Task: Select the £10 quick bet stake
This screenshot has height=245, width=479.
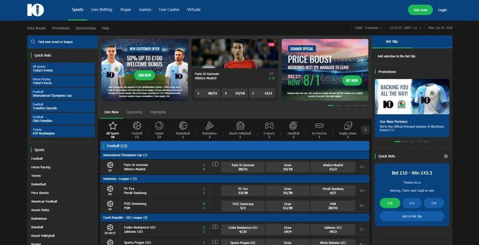Action: (390, 203)
